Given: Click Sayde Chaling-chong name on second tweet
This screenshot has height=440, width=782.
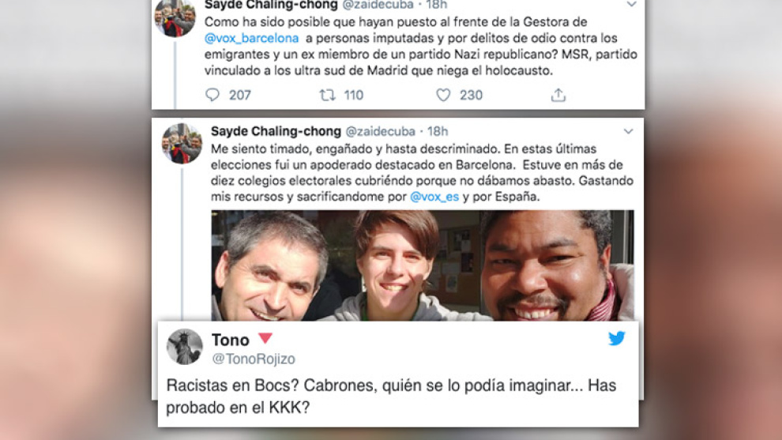Looking at the screenshot, I should click(x=276, y=131).
